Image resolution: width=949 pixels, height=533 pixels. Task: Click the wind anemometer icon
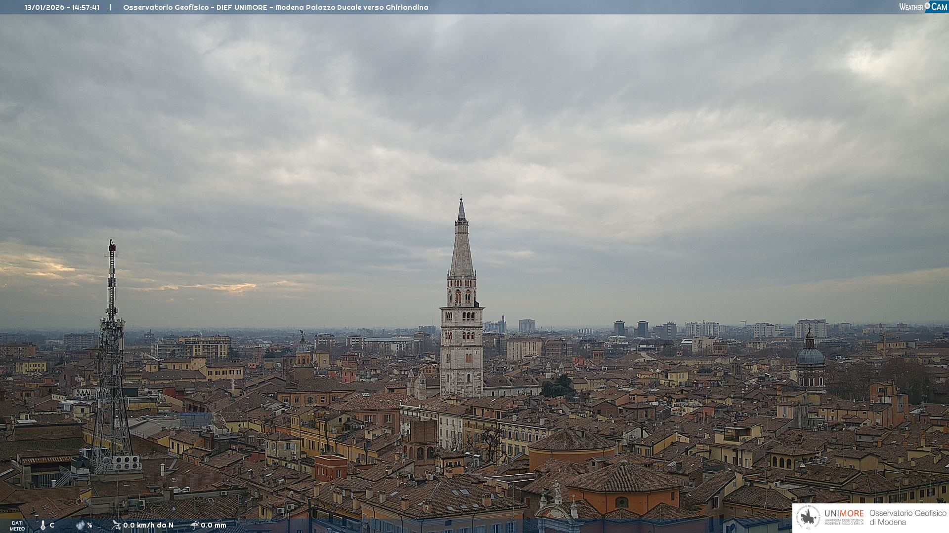pos(116,525)
